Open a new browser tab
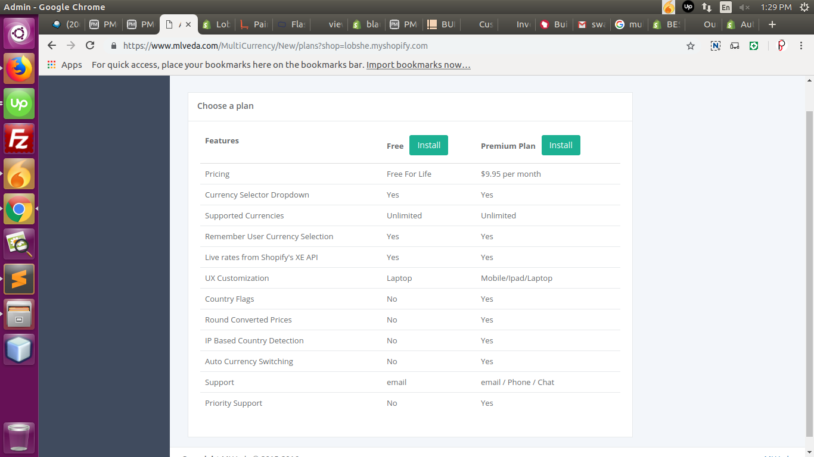Screen dimensions: 814x457 [772, 24]
